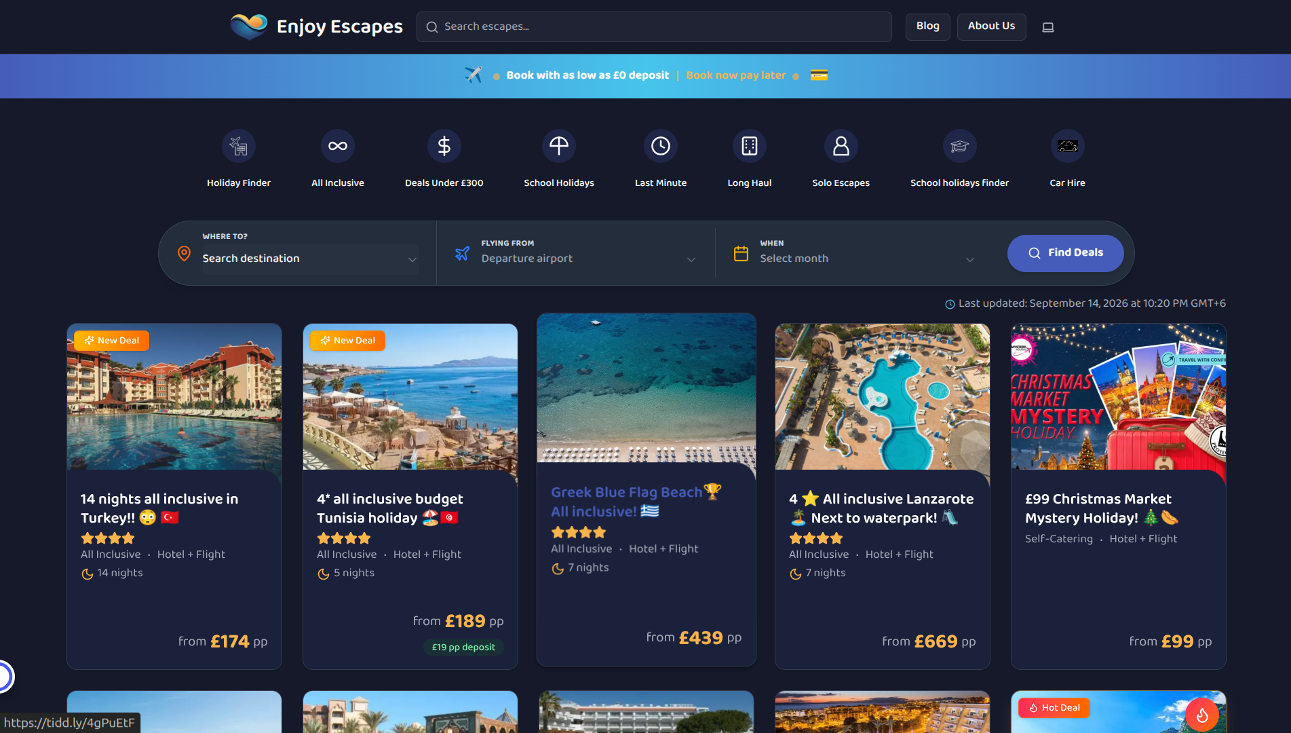The image size is (1291, 733).
Task: Click the Lanzarote waterpark aerial photo
Action: pyautogui.click(x=883, y=396)
